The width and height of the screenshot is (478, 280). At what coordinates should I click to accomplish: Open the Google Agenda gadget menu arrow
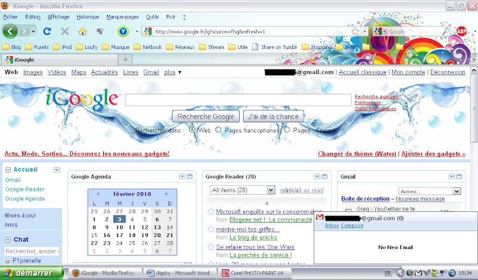pos(182,176)
